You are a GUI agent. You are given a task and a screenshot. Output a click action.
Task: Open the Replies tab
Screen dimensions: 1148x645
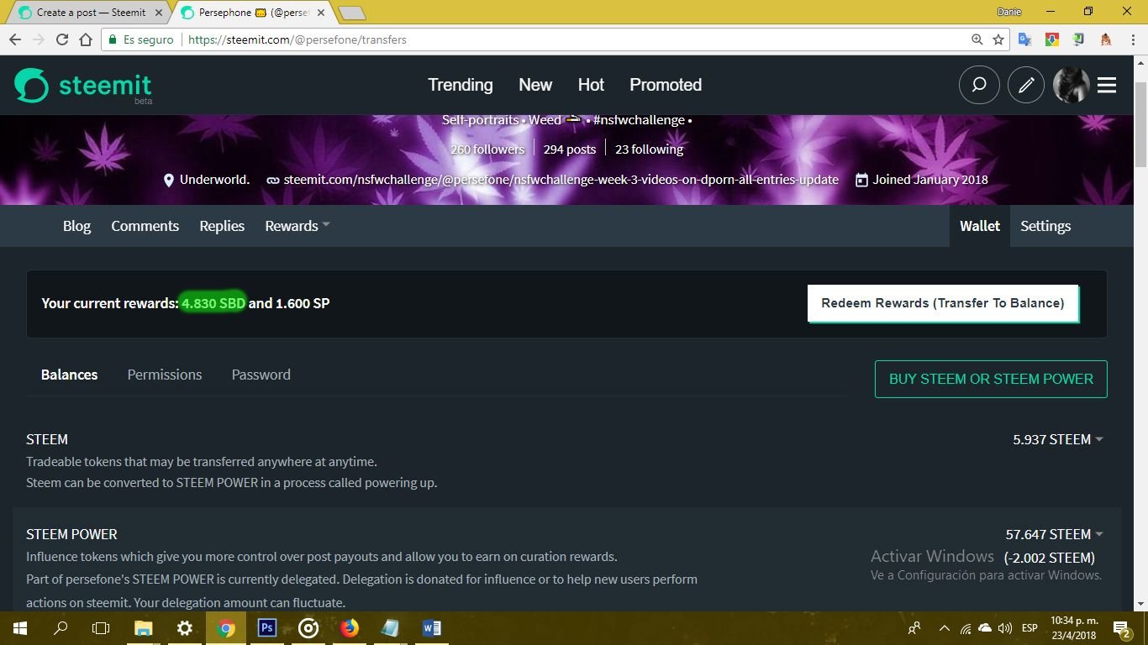(222, 226)
